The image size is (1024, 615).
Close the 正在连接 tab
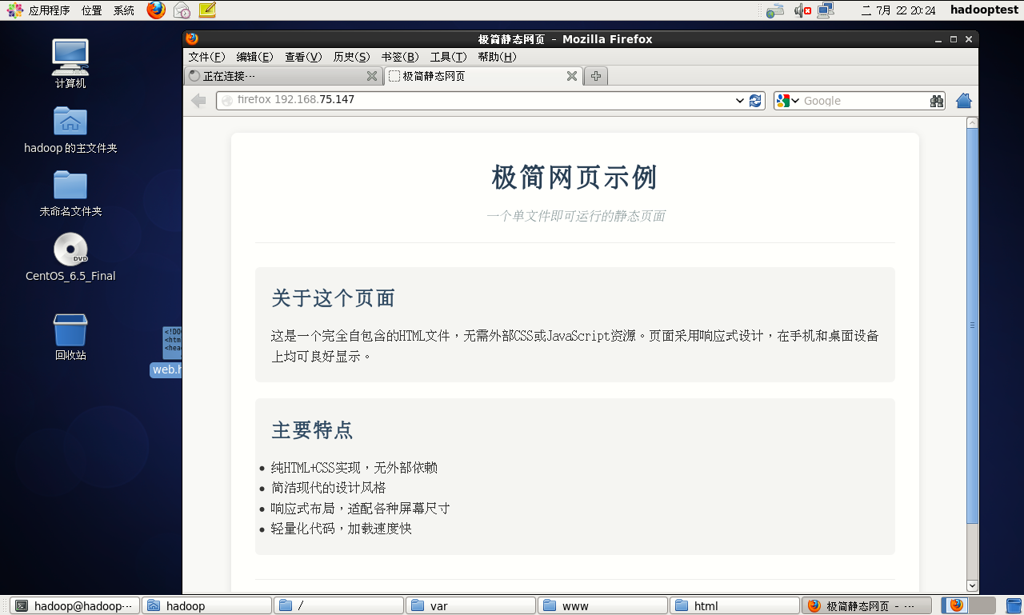coord(372,76)
